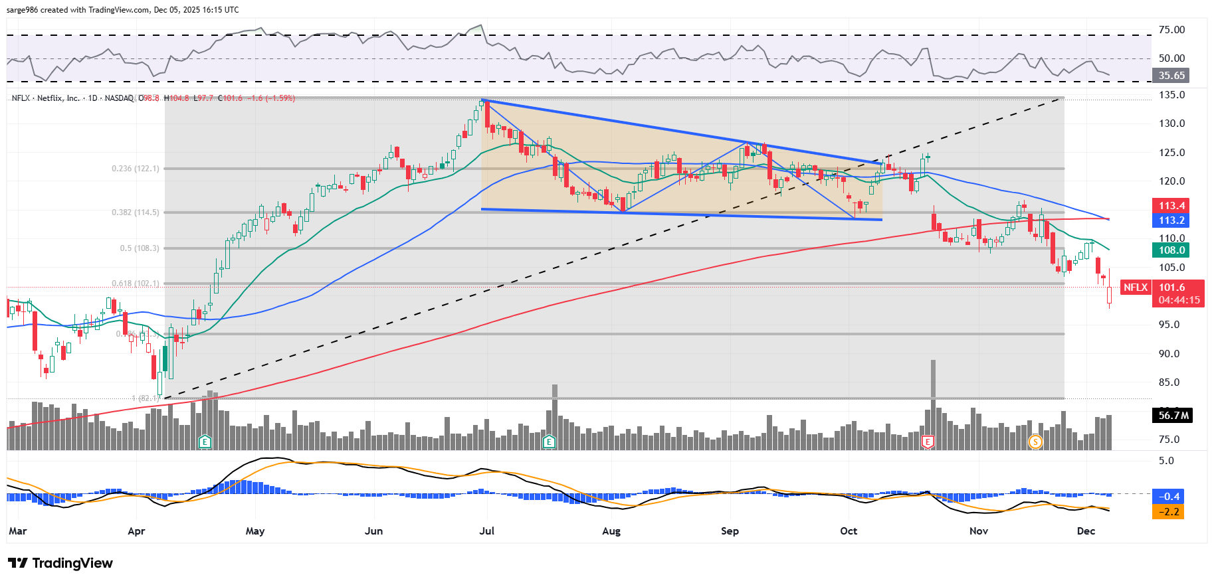Click the 56.7M volume label
Image resolution: width=1214 pixels, height=583 pixels.
click(x=1173, y=416)
